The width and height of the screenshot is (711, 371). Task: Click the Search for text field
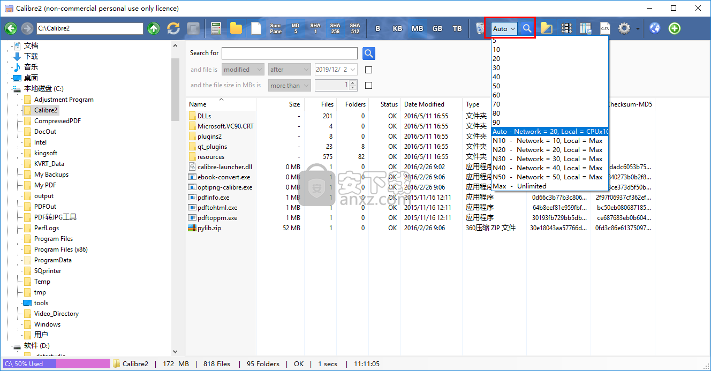[290, 53]
